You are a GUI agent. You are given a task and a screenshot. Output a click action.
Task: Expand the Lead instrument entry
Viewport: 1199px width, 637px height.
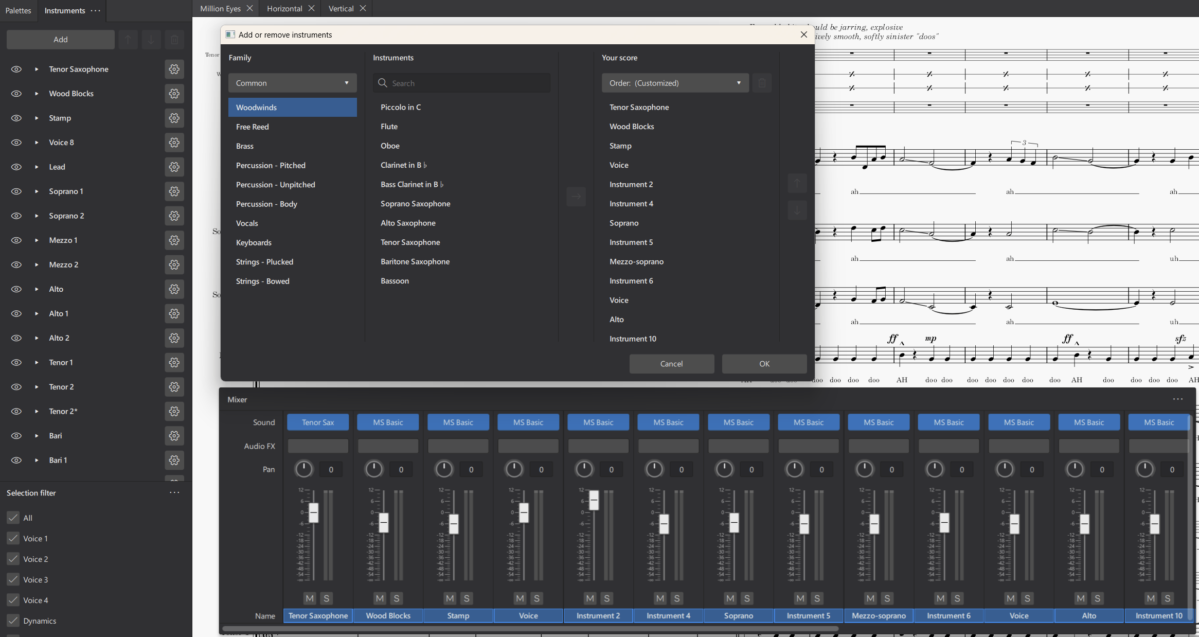(x=35, y=167)
